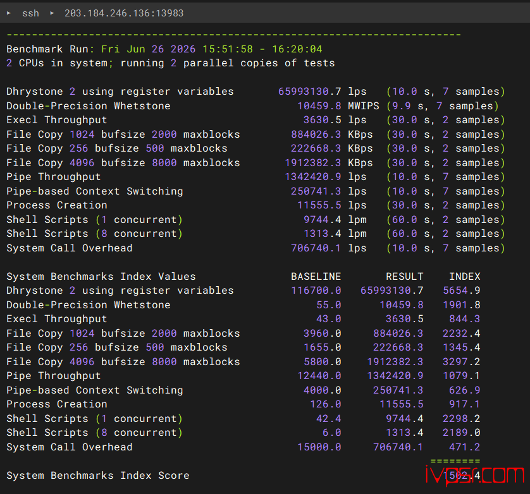The height and width of the screenshot is (494, 530).
Task: Click the Shell Scripts 8 concurrent index 2189.0
Action: coord(462,433)
